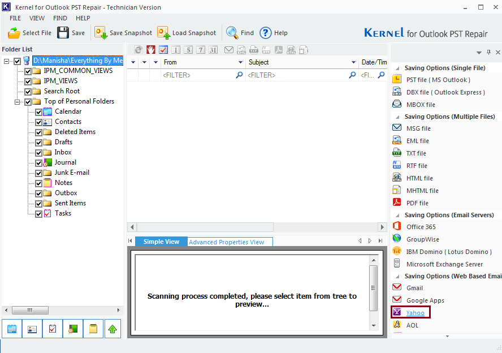Collapse Saving Options (Single File) section
The image size is (502, 353).
(x=397, y=68)
